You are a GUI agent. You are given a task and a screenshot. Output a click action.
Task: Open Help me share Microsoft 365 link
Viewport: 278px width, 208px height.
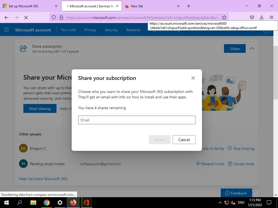tap(43, 179)
